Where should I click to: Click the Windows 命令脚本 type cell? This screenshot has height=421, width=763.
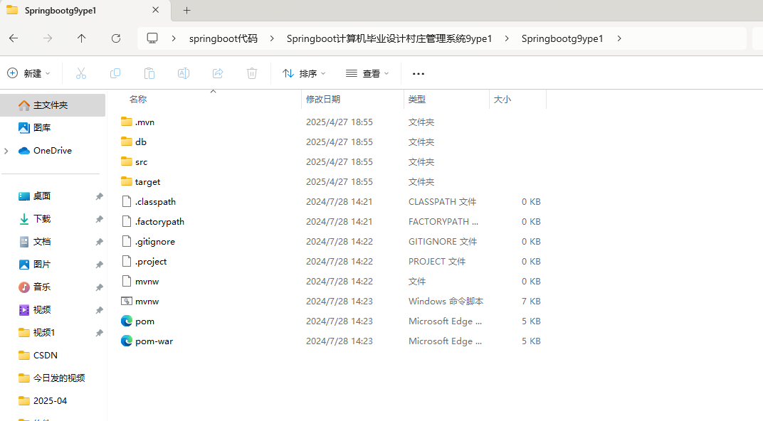coord(446,302)
